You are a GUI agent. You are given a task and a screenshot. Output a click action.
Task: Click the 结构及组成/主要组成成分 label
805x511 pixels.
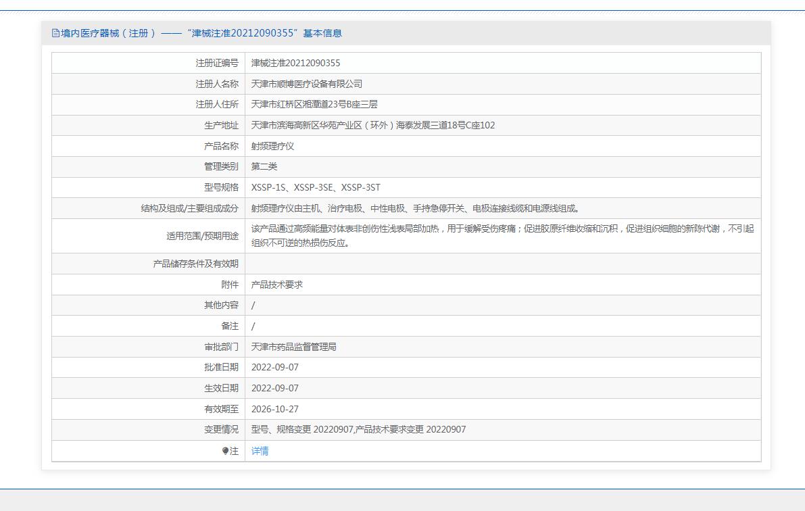pos(189,208)
